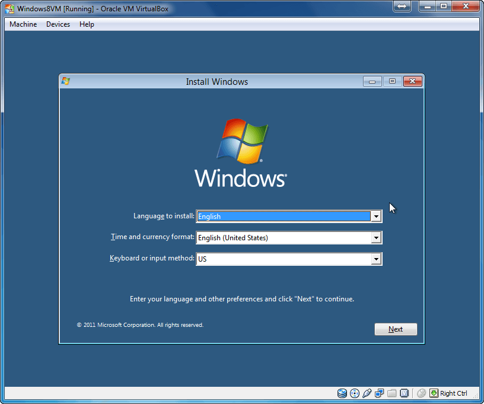Click the VirtualBox icon in the window title bar
Screen dimensions: 484x404
[9, 8]
